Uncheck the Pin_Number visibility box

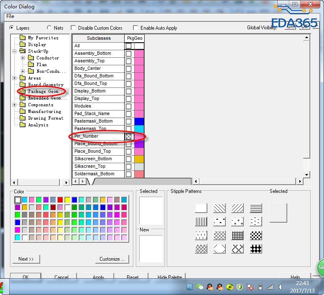[x=128, y=136]
